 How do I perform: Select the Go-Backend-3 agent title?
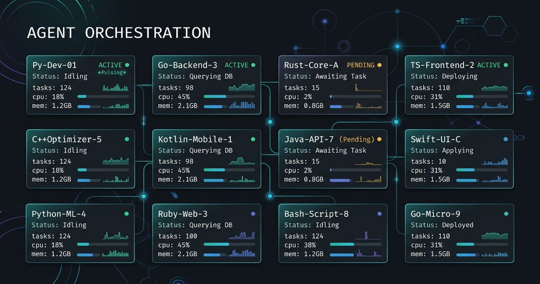coord(188,65)
